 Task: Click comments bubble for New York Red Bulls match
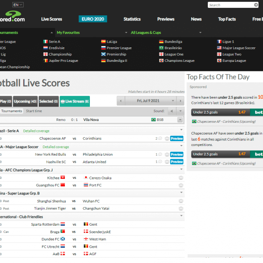click(160, 154)
